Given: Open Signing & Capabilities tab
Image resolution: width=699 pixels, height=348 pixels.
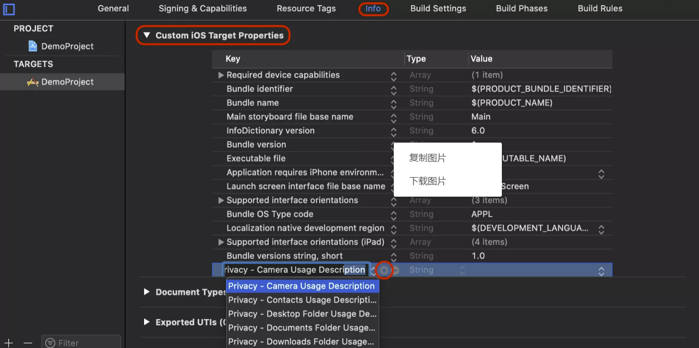Looking at the screenshot, I should pos(202,9).
